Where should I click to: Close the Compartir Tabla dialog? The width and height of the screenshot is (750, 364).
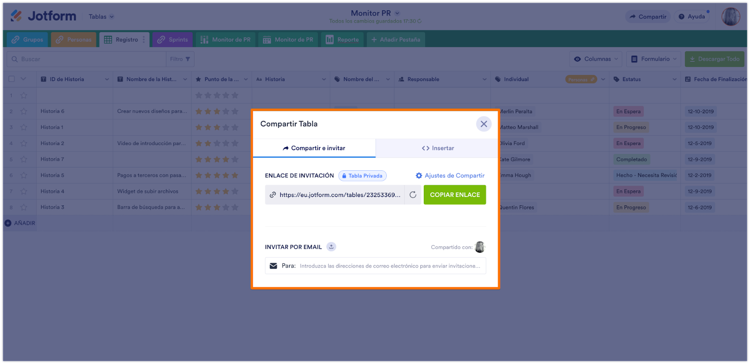click(484, 124)
